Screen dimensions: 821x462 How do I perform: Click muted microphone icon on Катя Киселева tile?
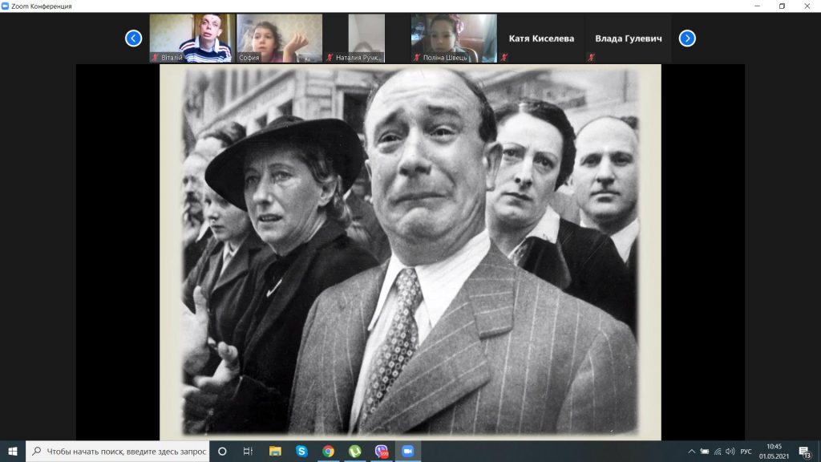[504, 58]
